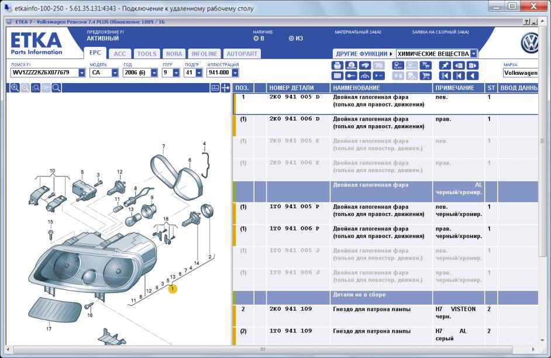Screen dimensions: 551x358
Task: Switch to the NORA tab
Action: 174,54
